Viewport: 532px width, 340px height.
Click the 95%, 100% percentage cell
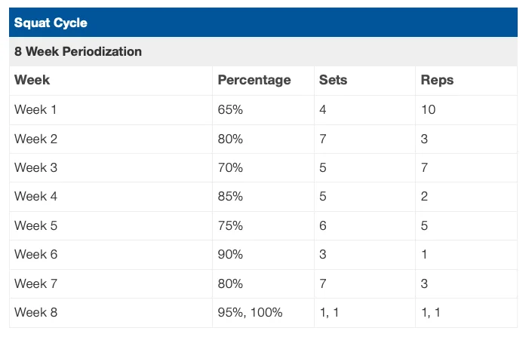pos(249,312)
